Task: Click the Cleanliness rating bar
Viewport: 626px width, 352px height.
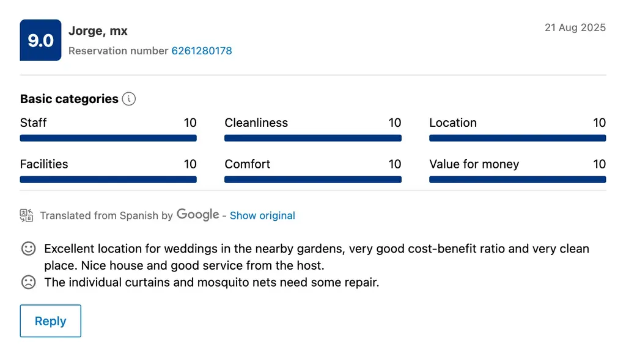Action: point(312,138)
